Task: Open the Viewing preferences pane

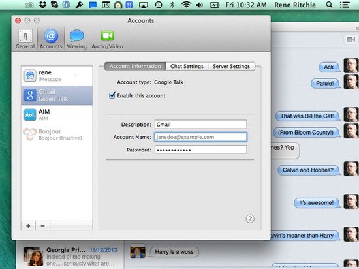Action: click(x=77, y=39)
